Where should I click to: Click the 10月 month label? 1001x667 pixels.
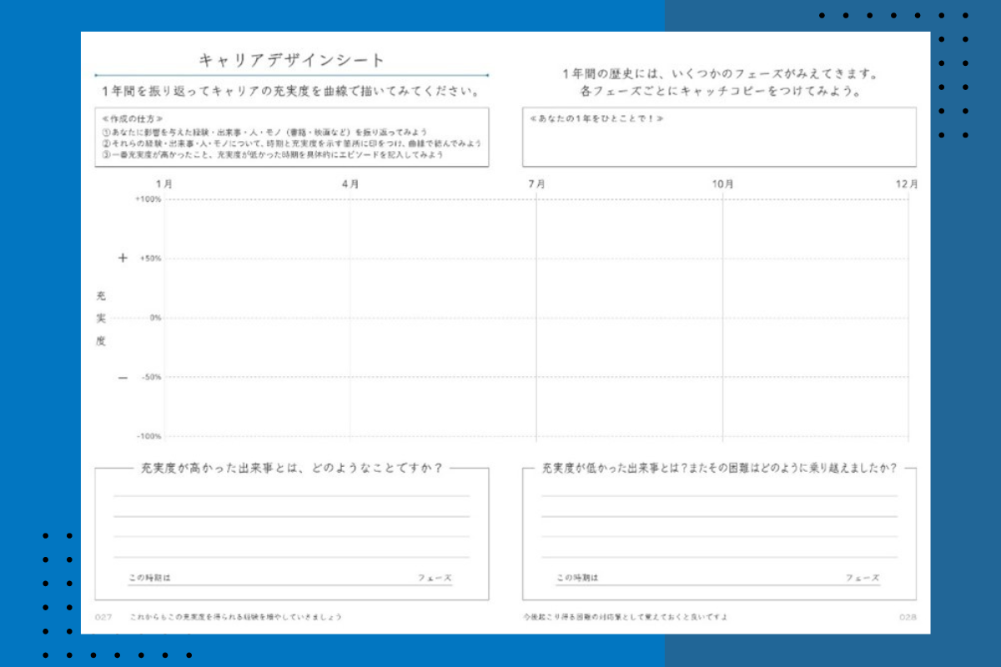point(722,184)
